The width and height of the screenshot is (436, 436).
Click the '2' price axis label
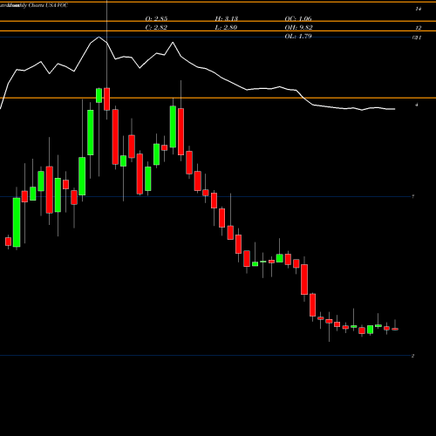pyautogui.click(x=412, y=356)
